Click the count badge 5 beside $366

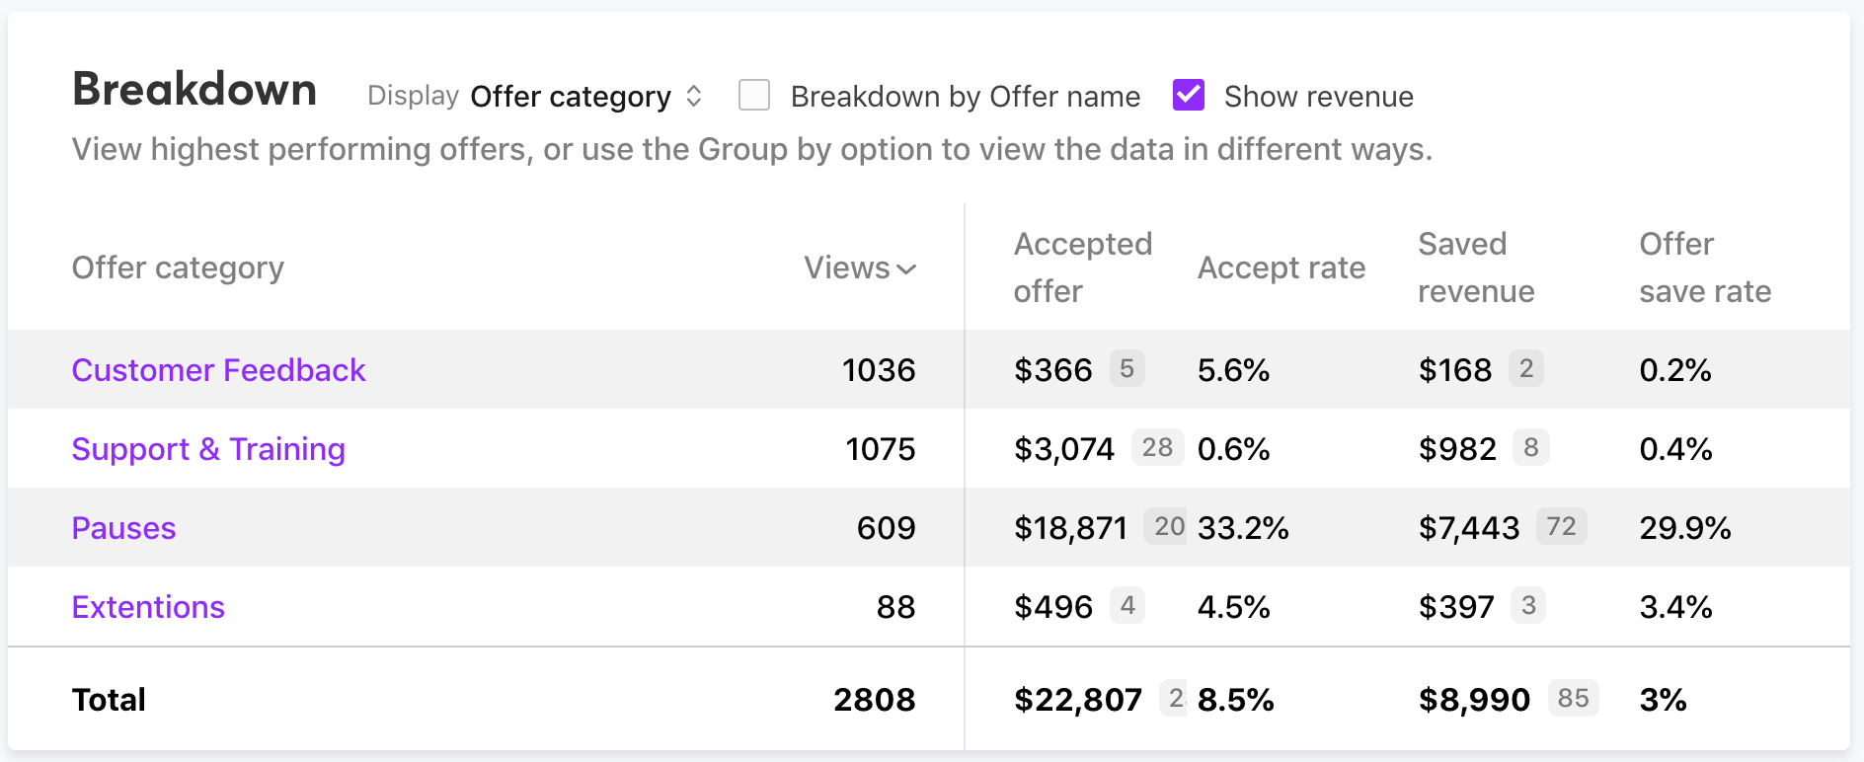pyautogui.click(x=1126, y=369)
